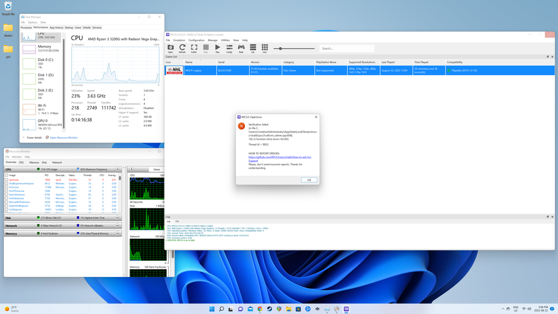The width and height of the screenshot is (558, 314).
Task: Check the rpcs3.exe process checkbox
Action: pos(7,180)
